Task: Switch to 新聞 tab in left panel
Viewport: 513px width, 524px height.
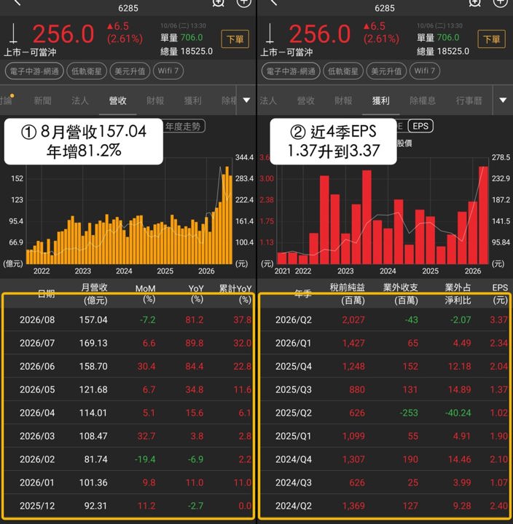Action: pyautogui.click(x=42, y=100)
